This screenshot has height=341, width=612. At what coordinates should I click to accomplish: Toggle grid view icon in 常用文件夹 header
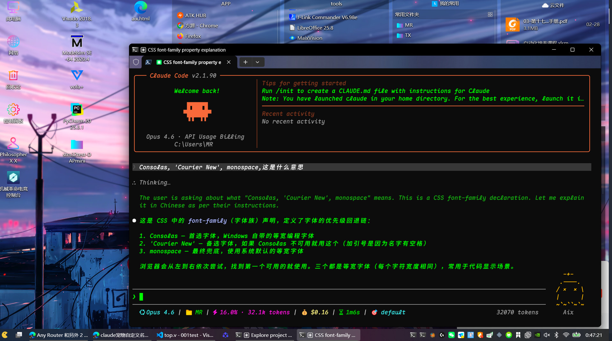pyautogui.click(x=490, y=14)
